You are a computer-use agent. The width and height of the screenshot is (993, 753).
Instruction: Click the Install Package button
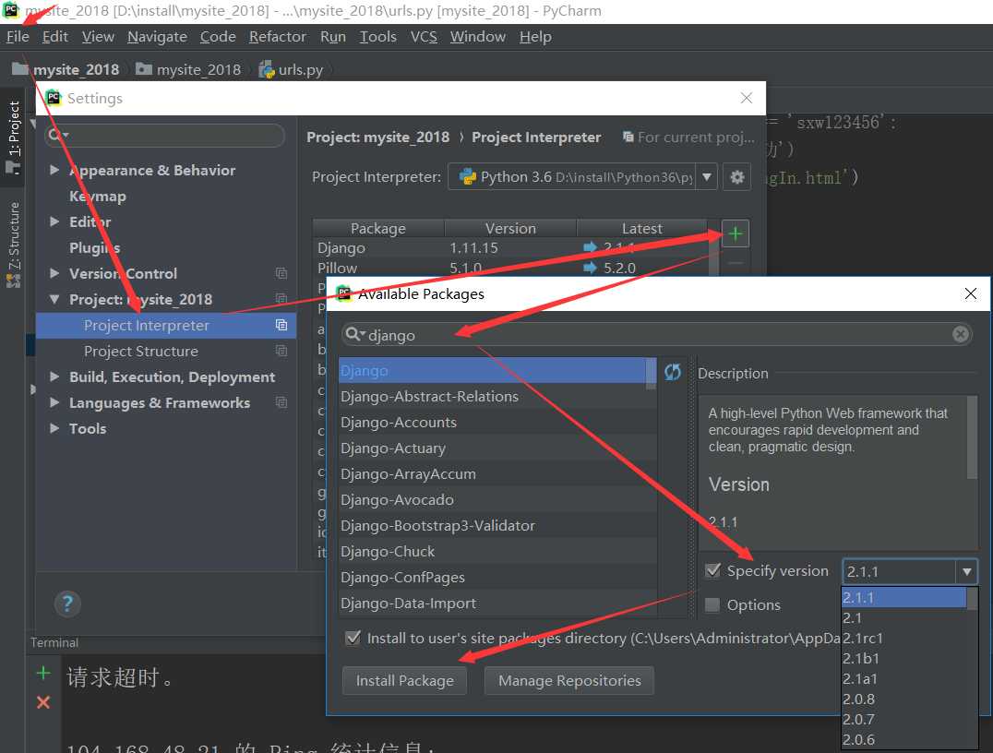404,680
